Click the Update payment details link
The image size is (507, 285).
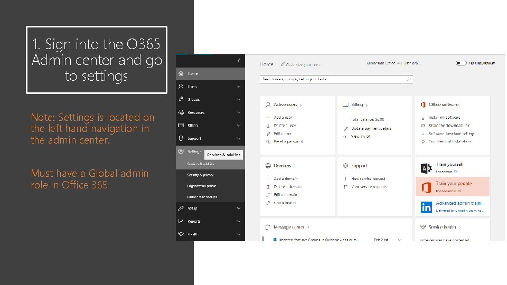click(371, 129)
